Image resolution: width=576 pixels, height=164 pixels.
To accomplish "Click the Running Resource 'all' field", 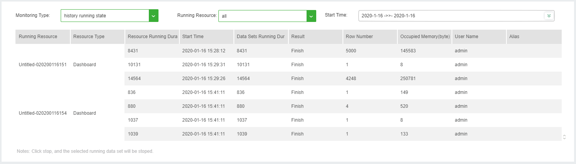I will pyautogui.click(x=262, y=16).
